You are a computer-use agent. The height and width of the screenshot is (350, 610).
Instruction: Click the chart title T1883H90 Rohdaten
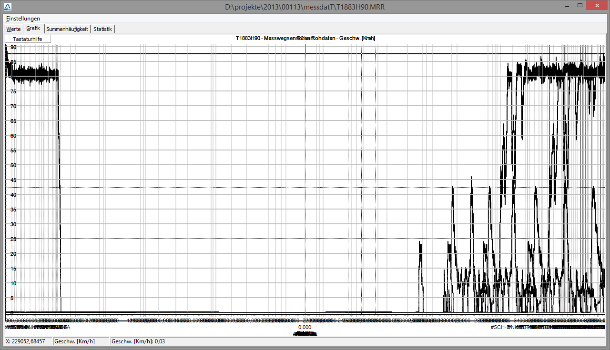tap(305, 38)
